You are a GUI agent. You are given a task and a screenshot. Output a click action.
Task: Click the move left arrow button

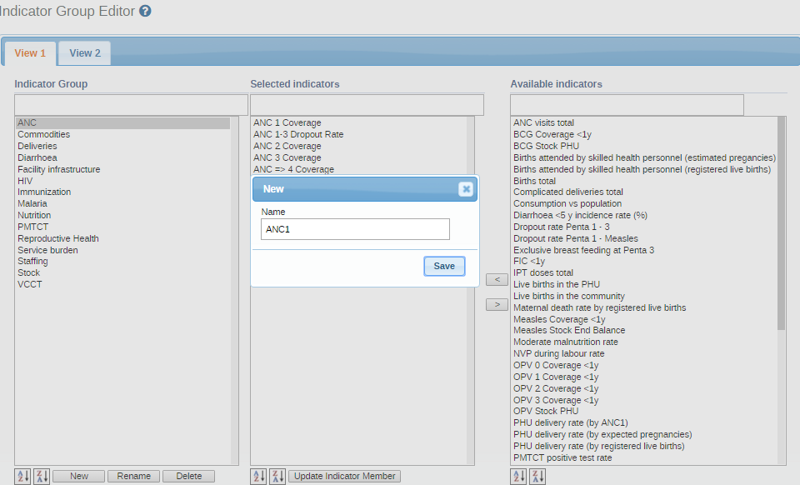497,279
